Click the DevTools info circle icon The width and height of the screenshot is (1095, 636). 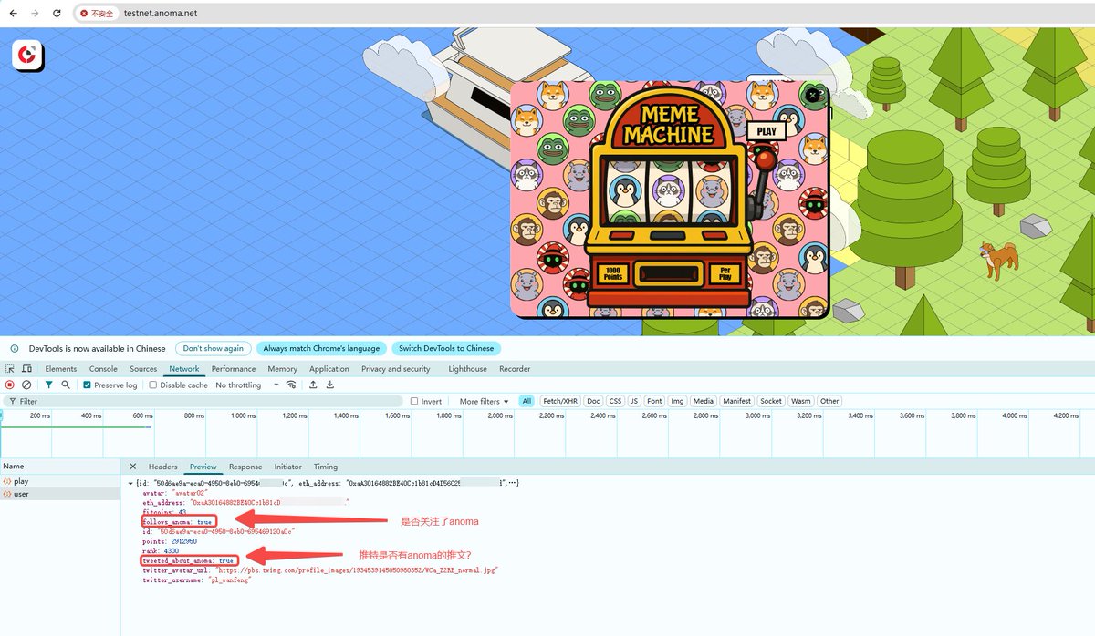[x=14, y=348]
